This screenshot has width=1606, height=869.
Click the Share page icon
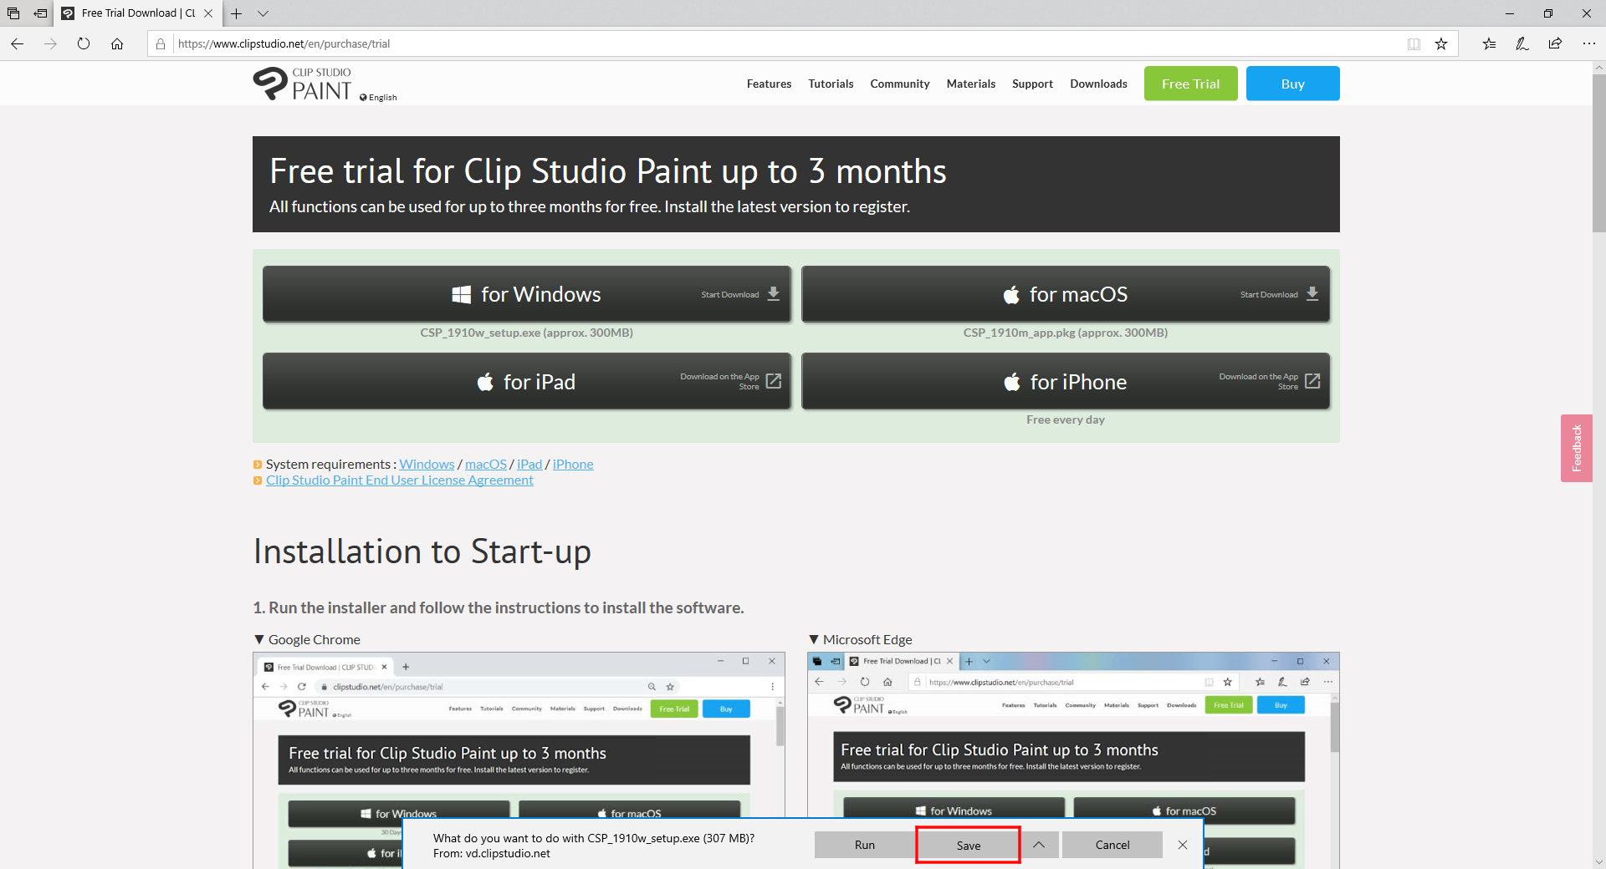pyautogui.click(x=1555, y=43)
